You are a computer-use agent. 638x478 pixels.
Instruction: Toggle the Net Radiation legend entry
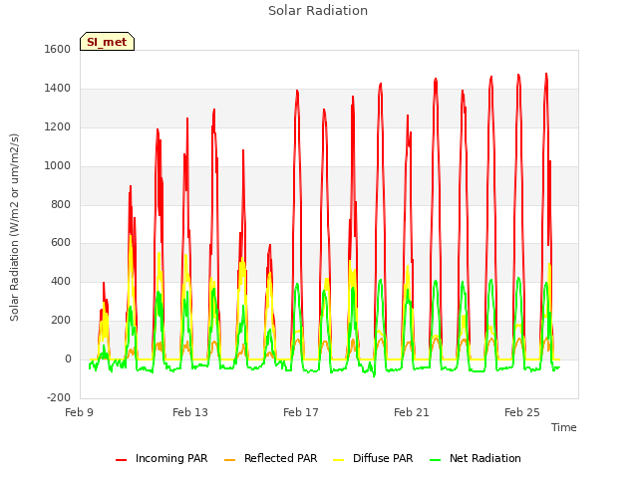click(x=476, y=458)
